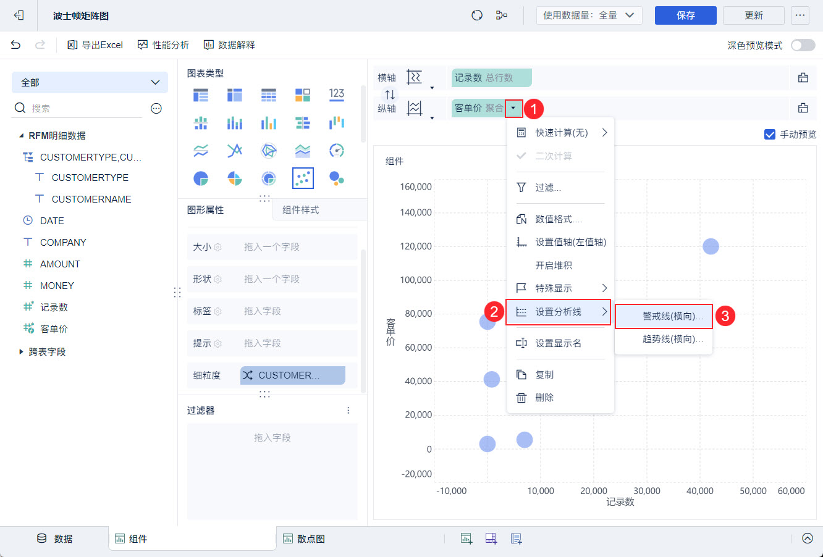
Task: Choose the four-color block chart type
Action: click(x=303, y=94)
